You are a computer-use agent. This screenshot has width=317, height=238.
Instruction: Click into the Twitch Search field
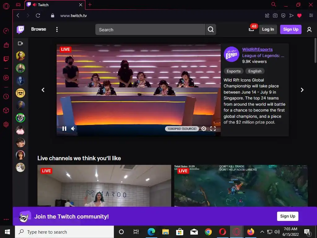click(x=150, y=29)
